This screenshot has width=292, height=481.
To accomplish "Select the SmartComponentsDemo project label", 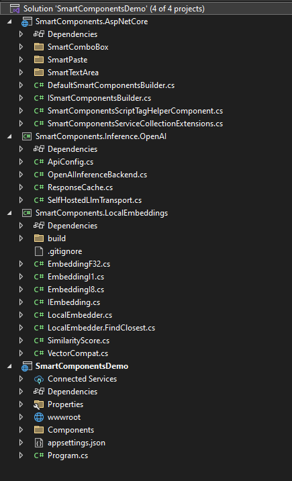I will pos(82,366).
